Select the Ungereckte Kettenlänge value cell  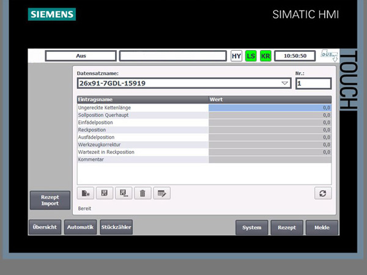click(x=269, y=108)
